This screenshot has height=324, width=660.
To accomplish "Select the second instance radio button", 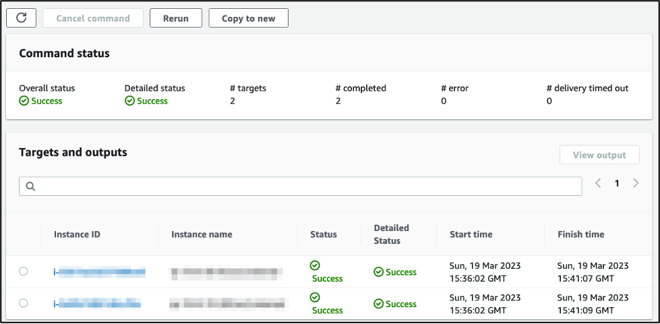I will 24,303.
